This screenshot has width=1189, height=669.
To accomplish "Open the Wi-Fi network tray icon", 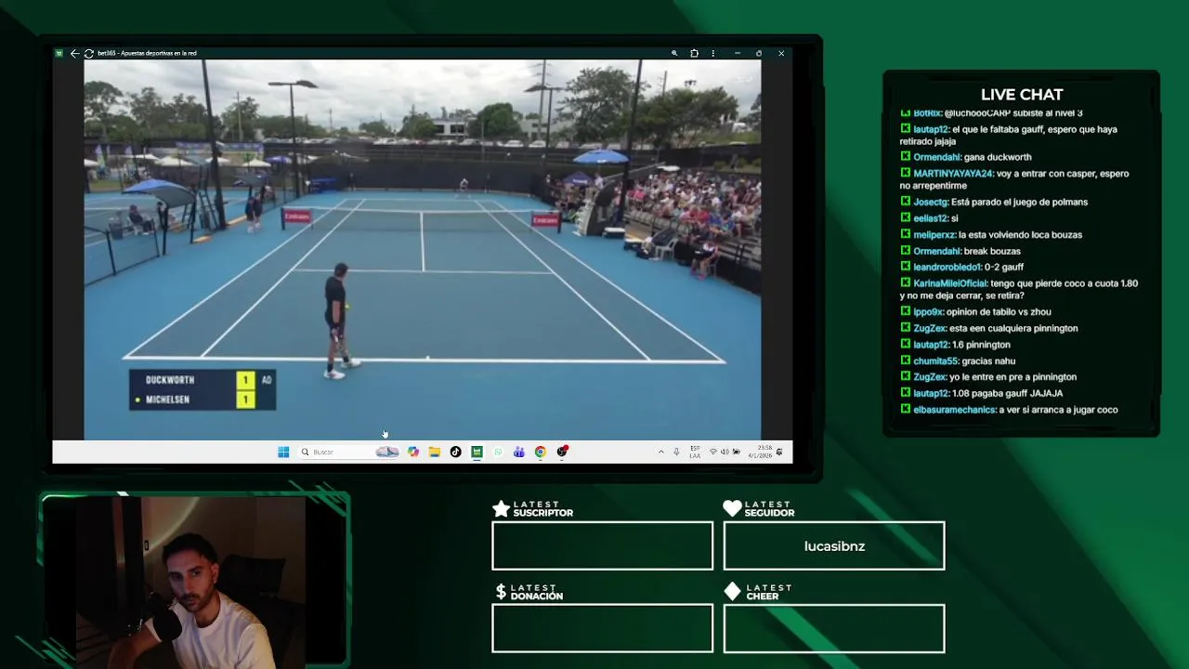I will [x=712, y=452].
